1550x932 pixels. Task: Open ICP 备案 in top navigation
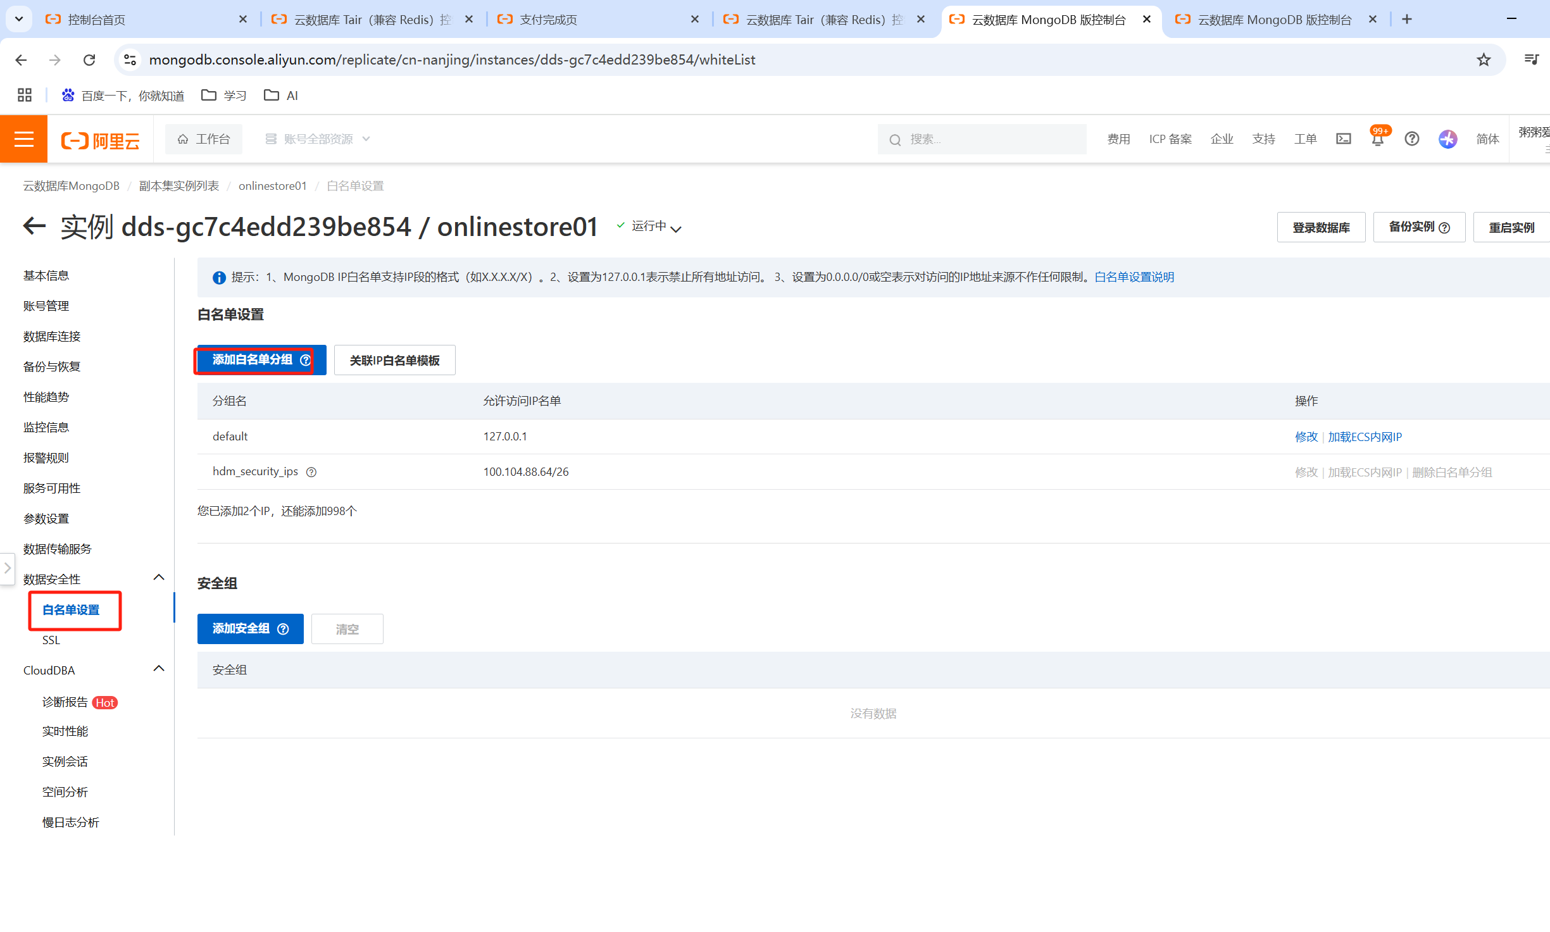coord(1170,139)
